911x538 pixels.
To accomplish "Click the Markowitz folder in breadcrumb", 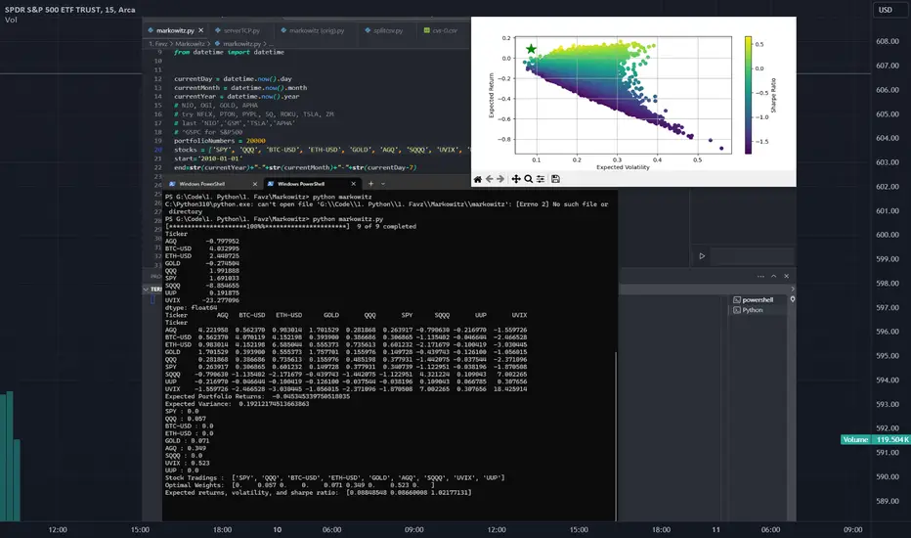I will [x=190, y=44].
